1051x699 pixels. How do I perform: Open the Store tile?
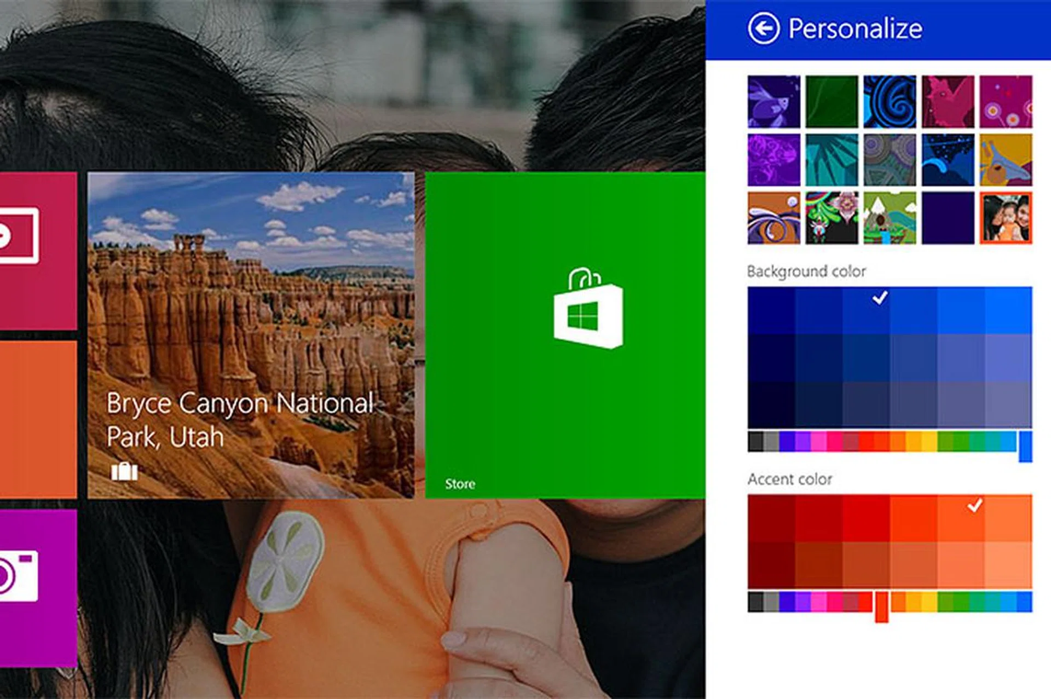click(564, 335)
